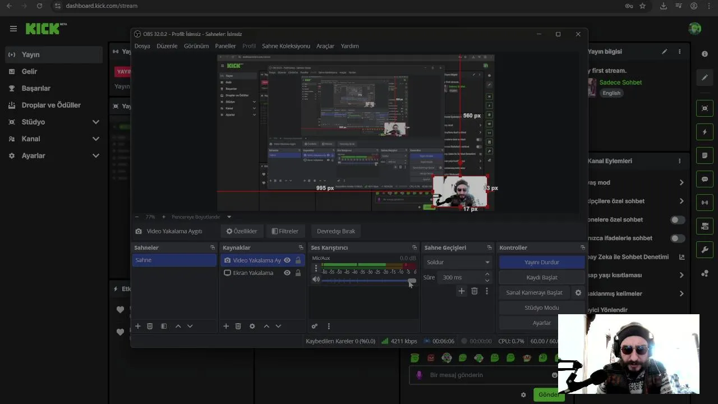Add a new source in the Kaynaklar panel
Image resolution: width=718 pixels, height=404 pixels.
[x=226, y=326]
